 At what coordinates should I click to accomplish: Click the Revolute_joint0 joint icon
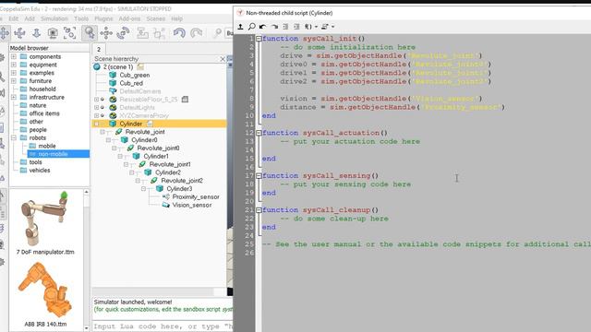[x=130, y=148]
